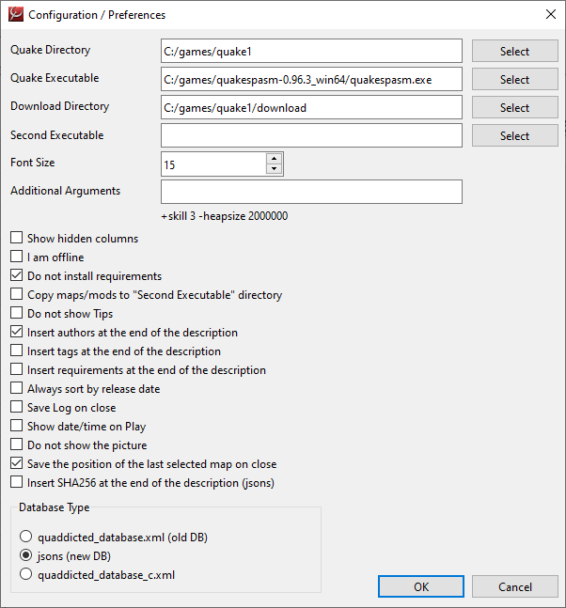Screen dimensions: 566x608
Task: Click the Download Directory path field
Action: (311, 108)
